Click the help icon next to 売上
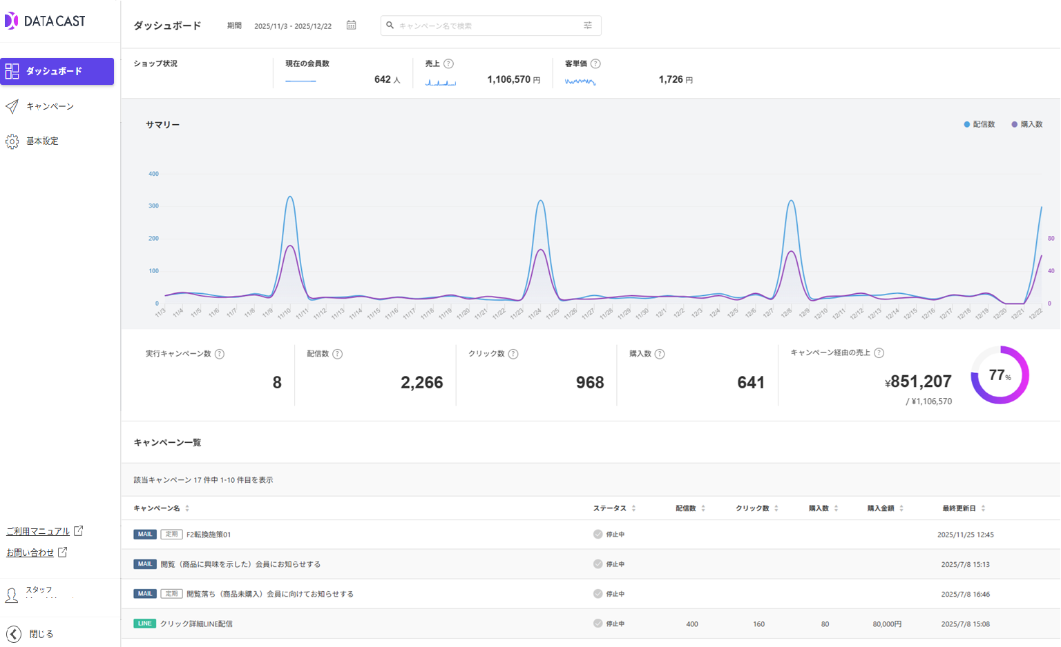This screenshot has height=647, width=1061. [x=449, y=63]
